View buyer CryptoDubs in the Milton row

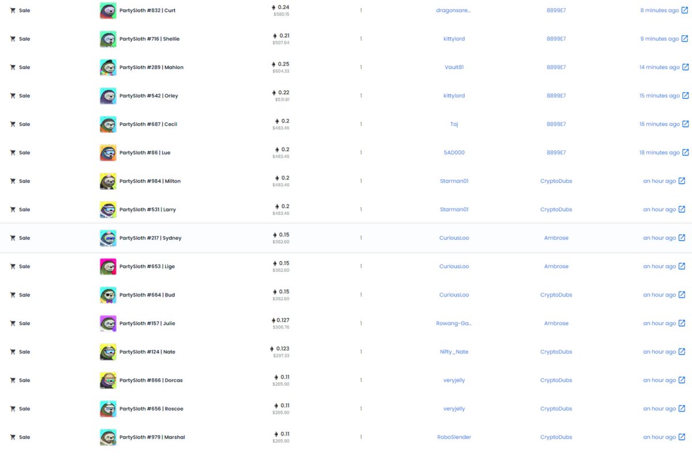pyautogui.click(x=556, y=181)
